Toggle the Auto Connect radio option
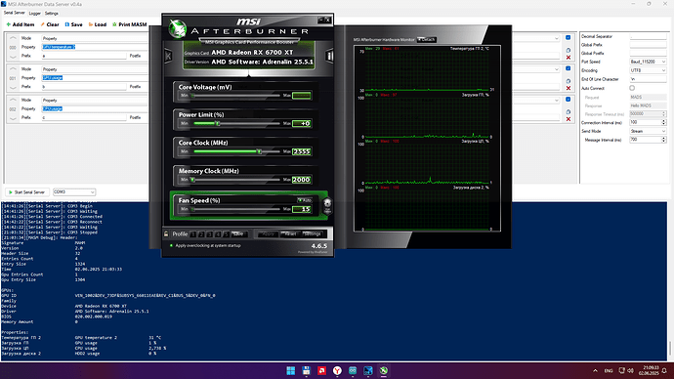The height and width of the screenshot is (379, 674). [632, 88]
